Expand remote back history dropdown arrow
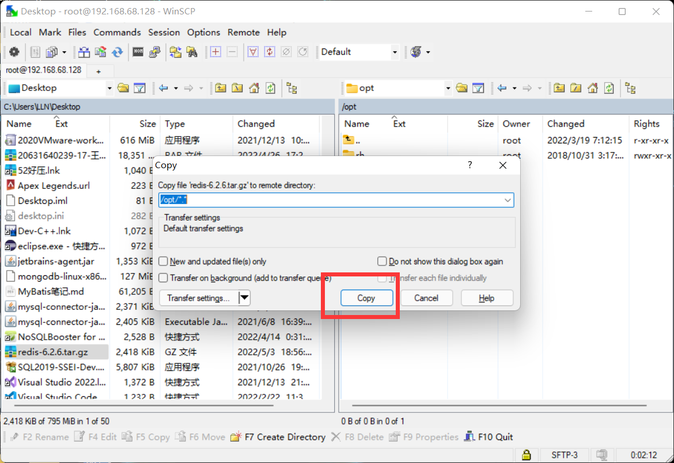This screenshot has width=674, height=463. (x=514, y=88)
